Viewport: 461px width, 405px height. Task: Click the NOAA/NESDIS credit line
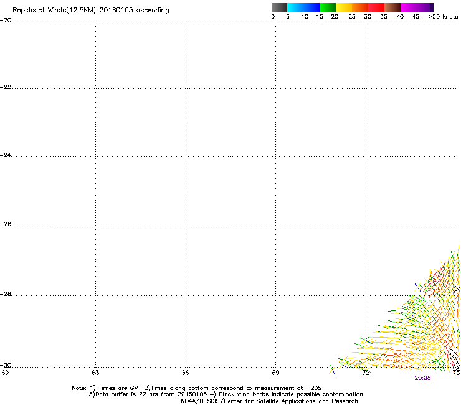269,401
